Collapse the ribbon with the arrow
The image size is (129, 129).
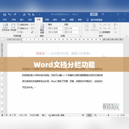tap(127, 36)
